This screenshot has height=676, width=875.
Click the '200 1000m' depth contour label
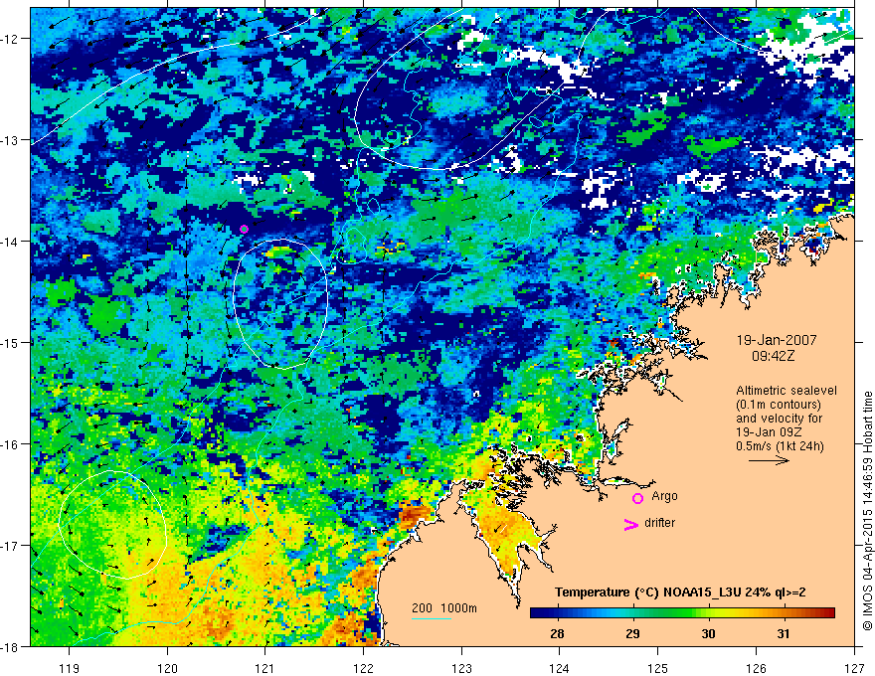tap(444, 608)
